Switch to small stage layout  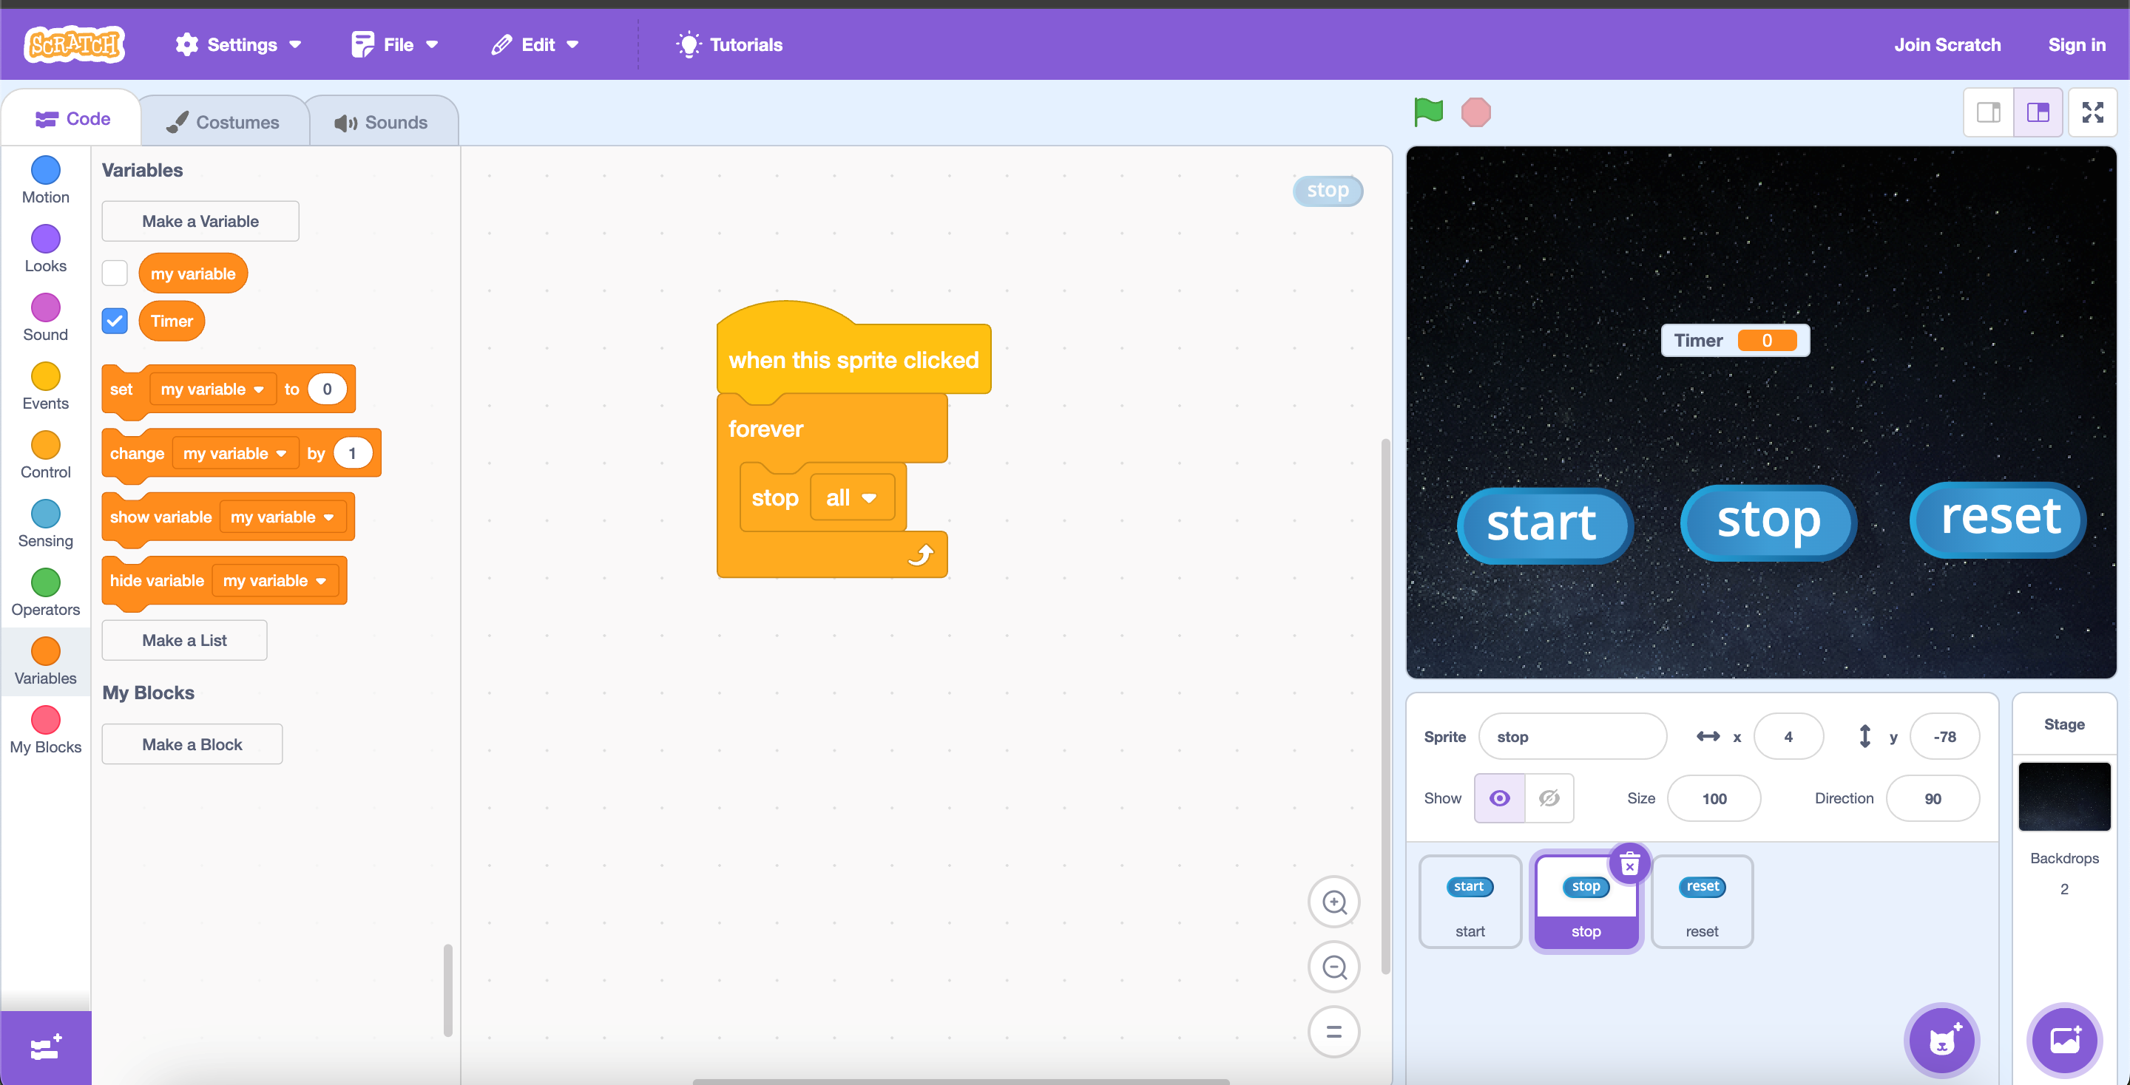point(1989,112)
